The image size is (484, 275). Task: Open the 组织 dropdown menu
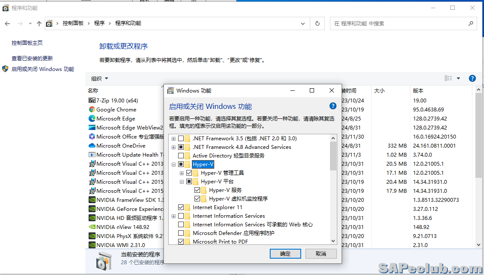click(100, 78)
